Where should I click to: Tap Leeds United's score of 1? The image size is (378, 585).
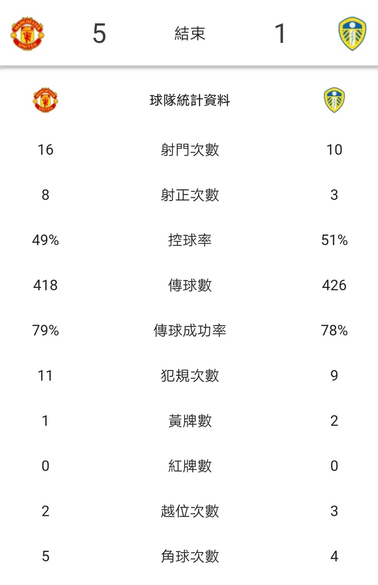[x=280, y=34]
